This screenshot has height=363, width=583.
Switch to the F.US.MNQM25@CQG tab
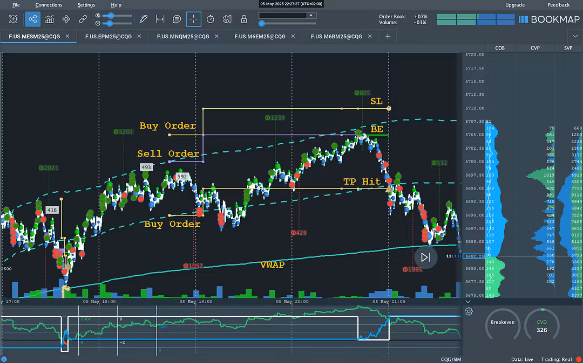pos(183,36)
